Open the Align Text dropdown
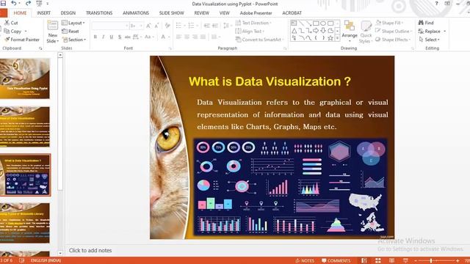The height and width of the screenshot is (264, 470). click(x=250, y=31)
